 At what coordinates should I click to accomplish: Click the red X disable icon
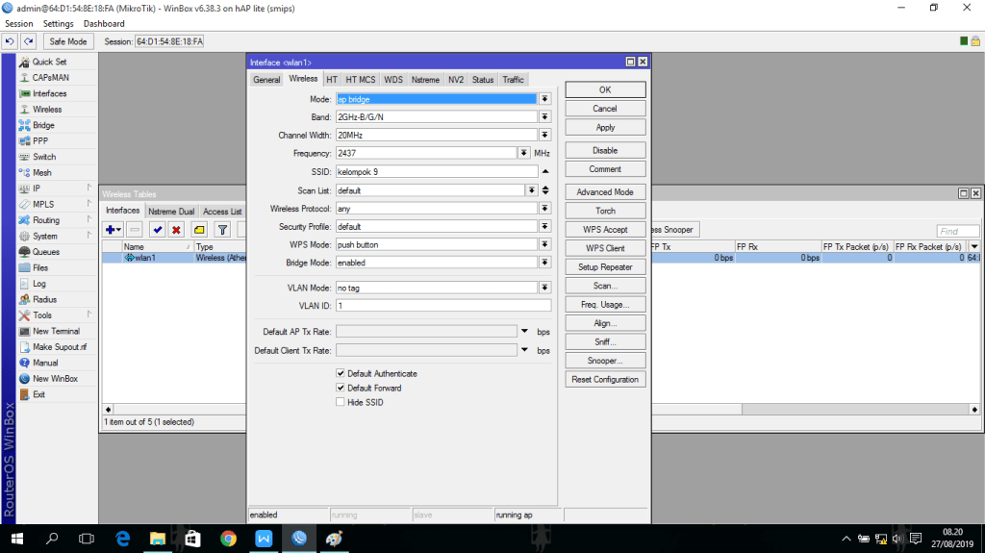(176, 230)
